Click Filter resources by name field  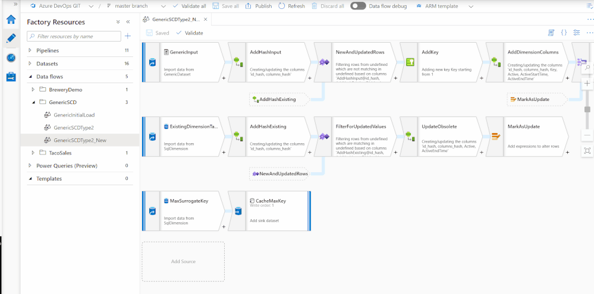click(74, 36)
